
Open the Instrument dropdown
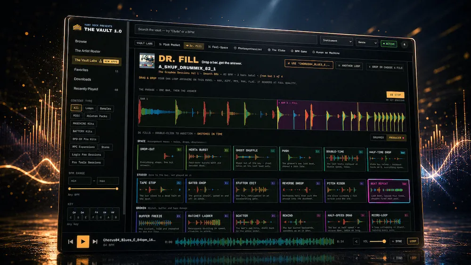click(x=336, y=41)
